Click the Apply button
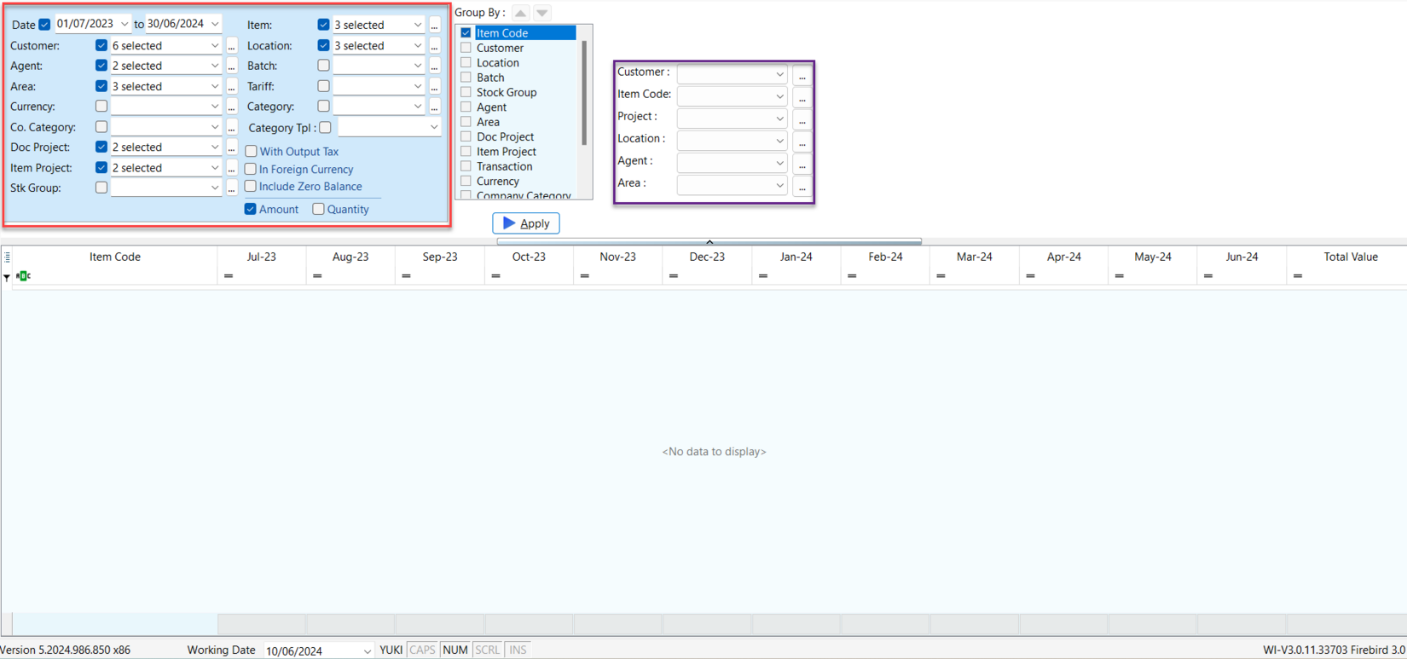 pos(526,223)
